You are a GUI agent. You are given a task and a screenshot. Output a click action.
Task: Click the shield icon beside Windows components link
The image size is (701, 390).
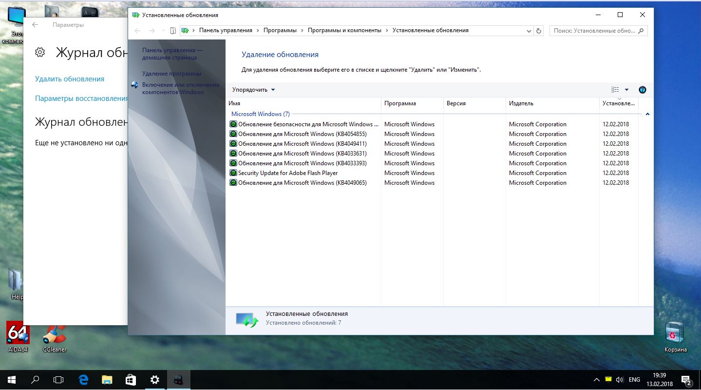point(135,85)
